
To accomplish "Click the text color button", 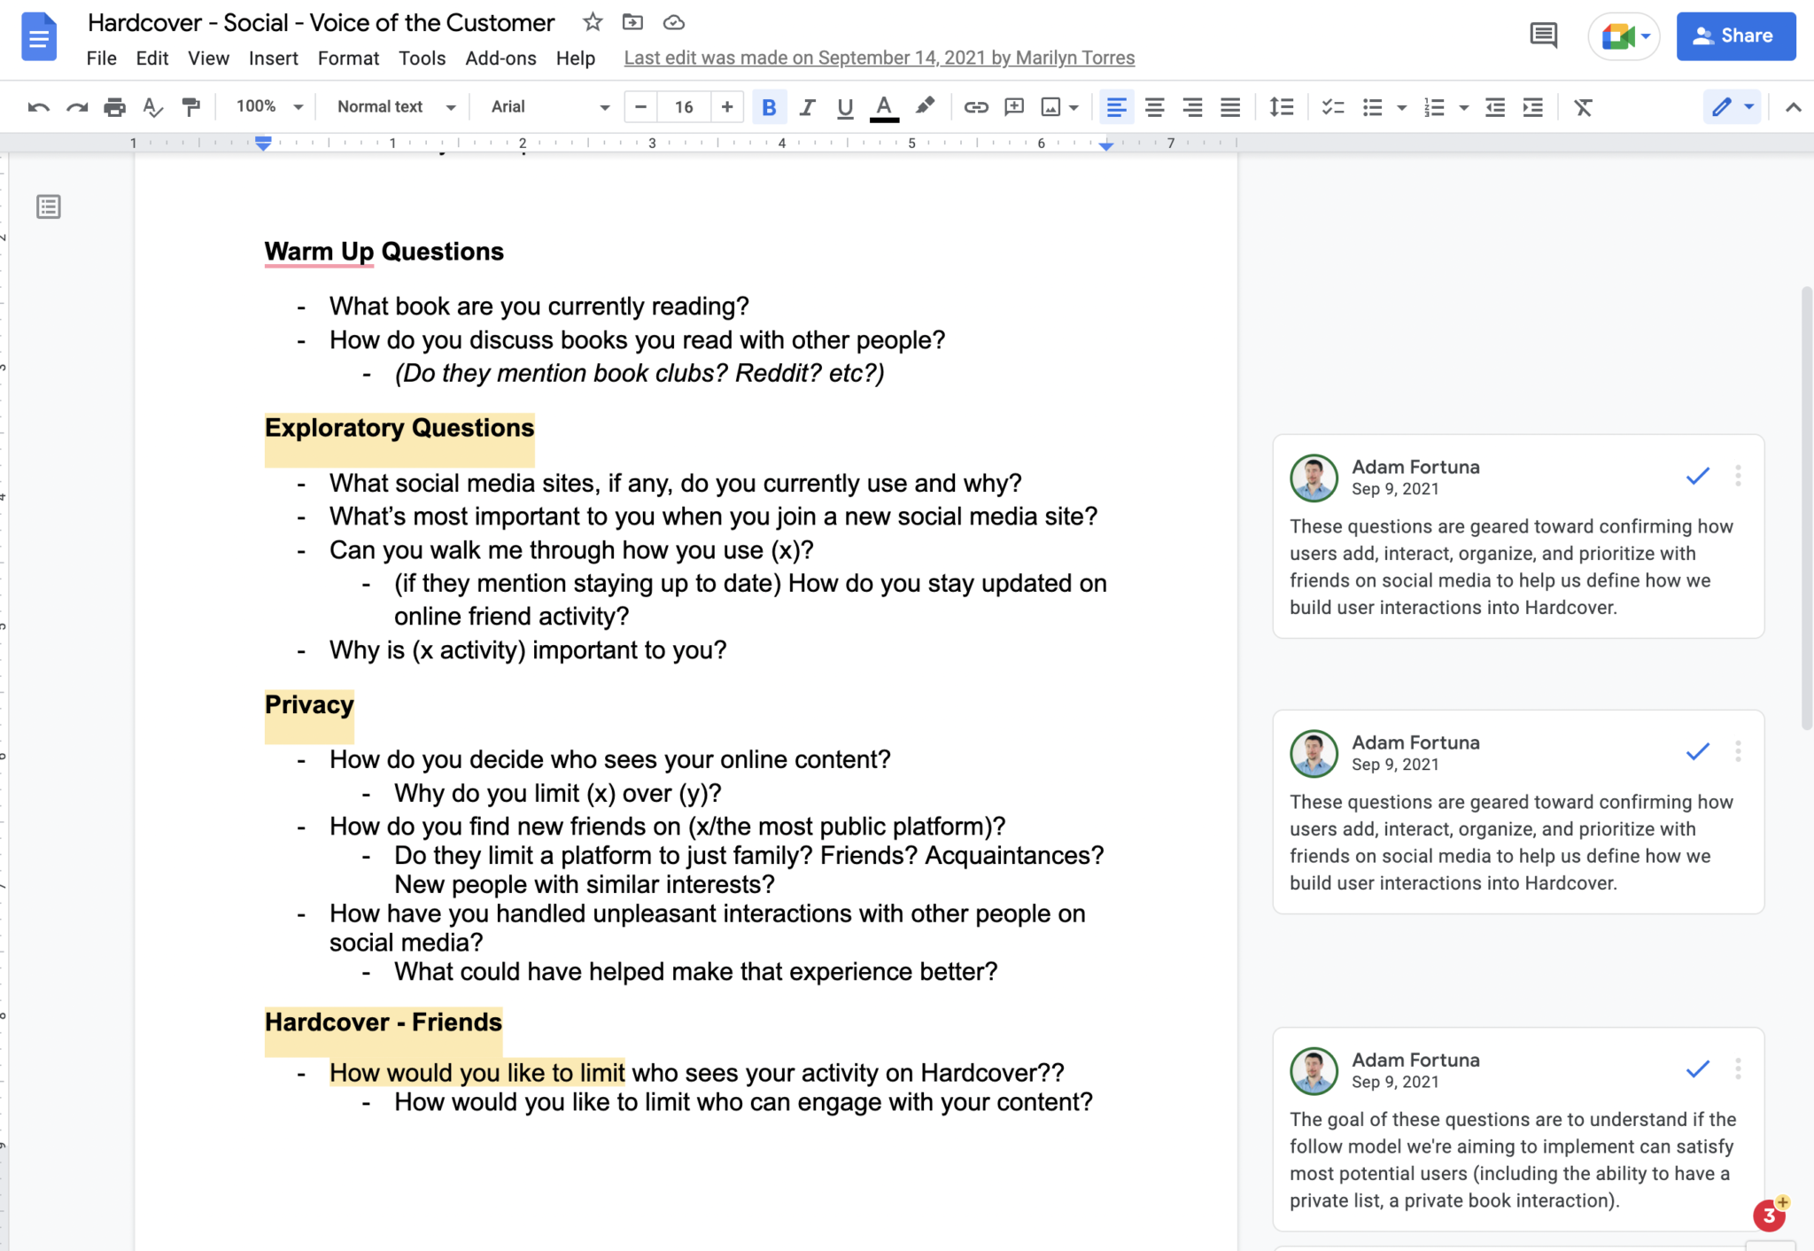I will [883, 107].
